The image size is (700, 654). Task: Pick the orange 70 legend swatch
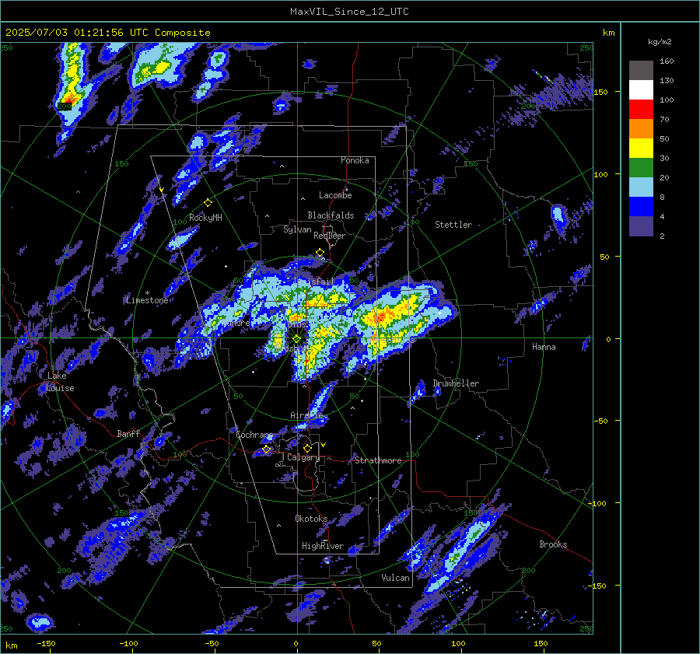click(x=641, y=128)
